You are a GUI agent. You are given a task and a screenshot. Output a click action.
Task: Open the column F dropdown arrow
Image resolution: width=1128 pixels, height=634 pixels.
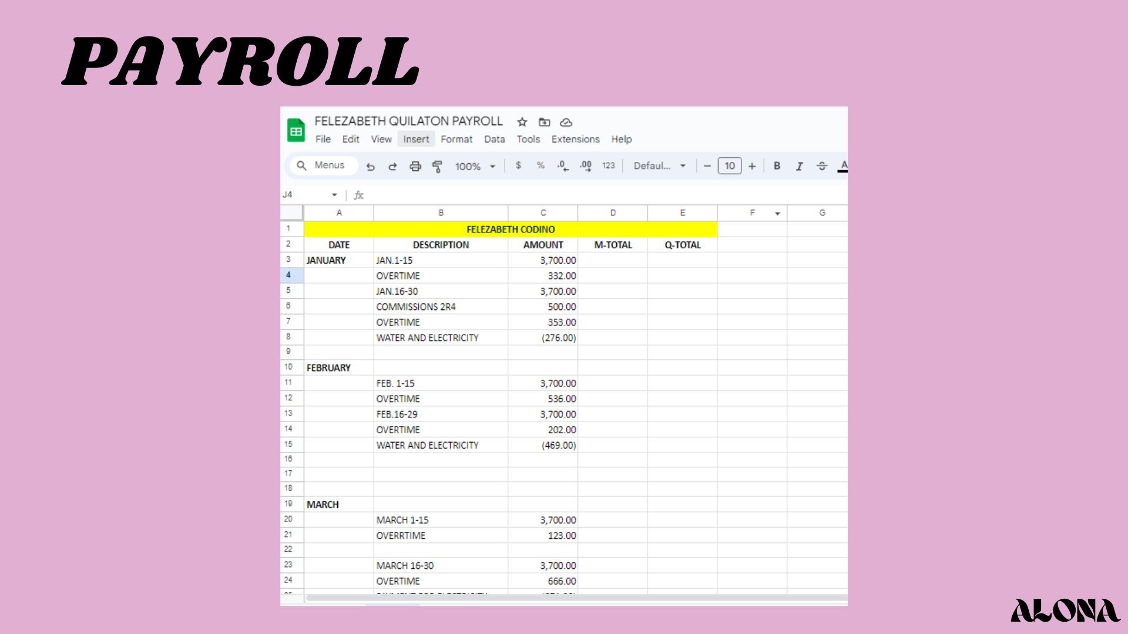[x=777, y=214]
